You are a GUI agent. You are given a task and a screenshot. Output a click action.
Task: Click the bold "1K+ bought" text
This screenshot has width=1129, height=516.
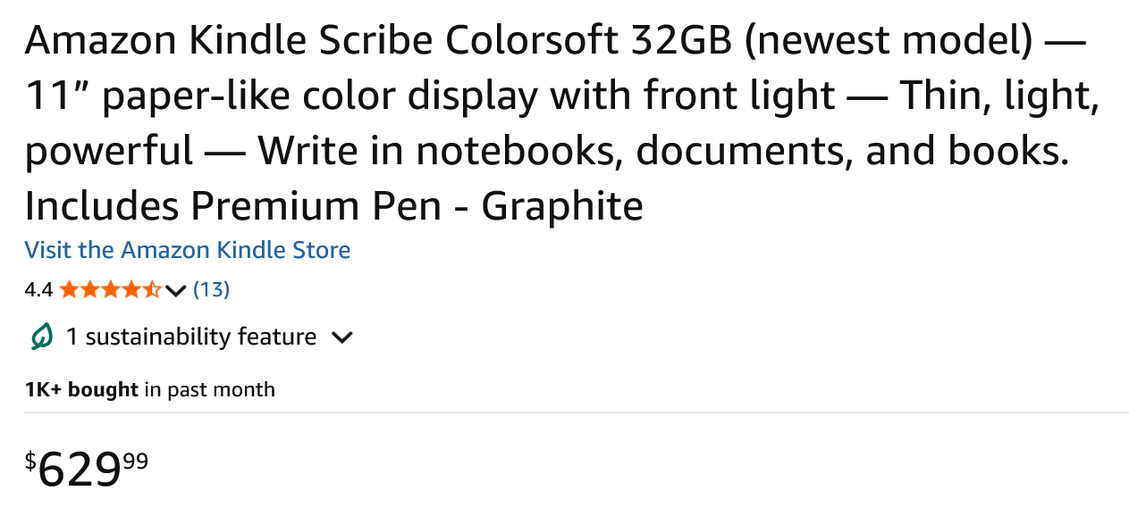point(81,389)
